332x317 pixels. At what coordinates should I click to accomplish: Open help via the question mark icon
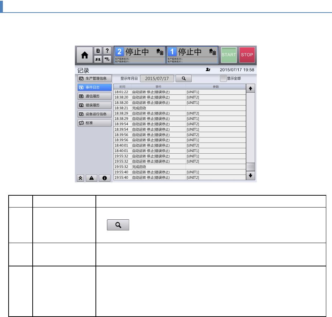tap(107, 51)
